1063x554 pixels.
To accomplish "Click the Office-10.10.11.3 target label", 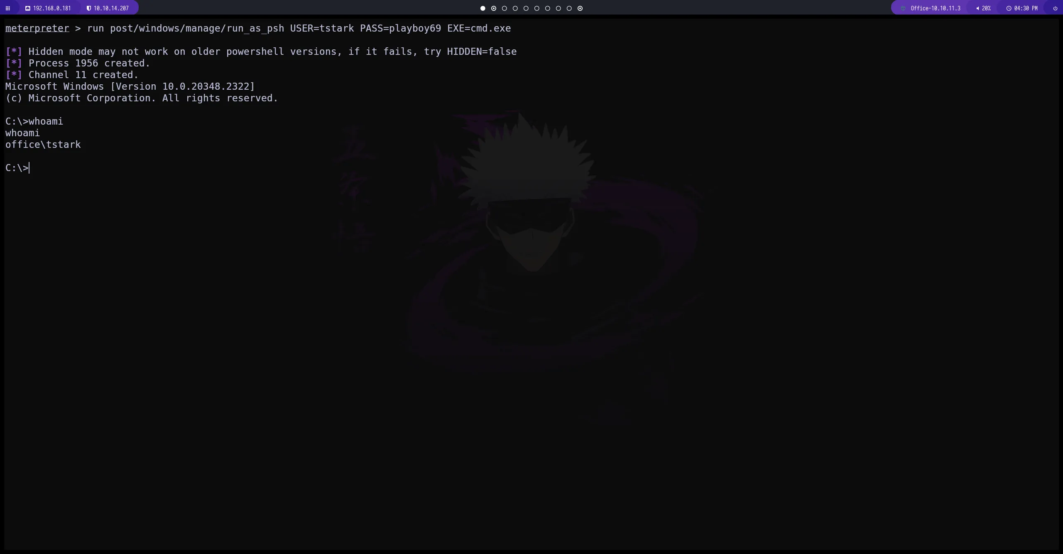I will pyautogui.click(x=935, y=8).
